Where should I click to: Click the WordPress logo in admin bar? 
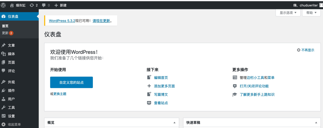[x=4, y=5]
